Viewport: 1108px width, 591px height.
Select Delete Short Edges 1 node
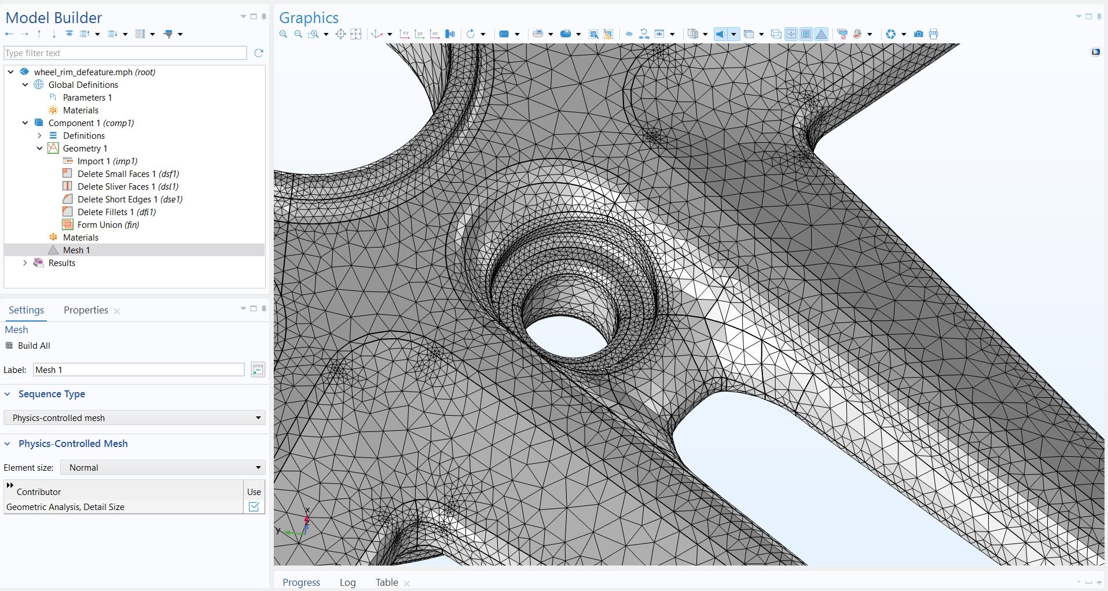click(x=130, y=200)
